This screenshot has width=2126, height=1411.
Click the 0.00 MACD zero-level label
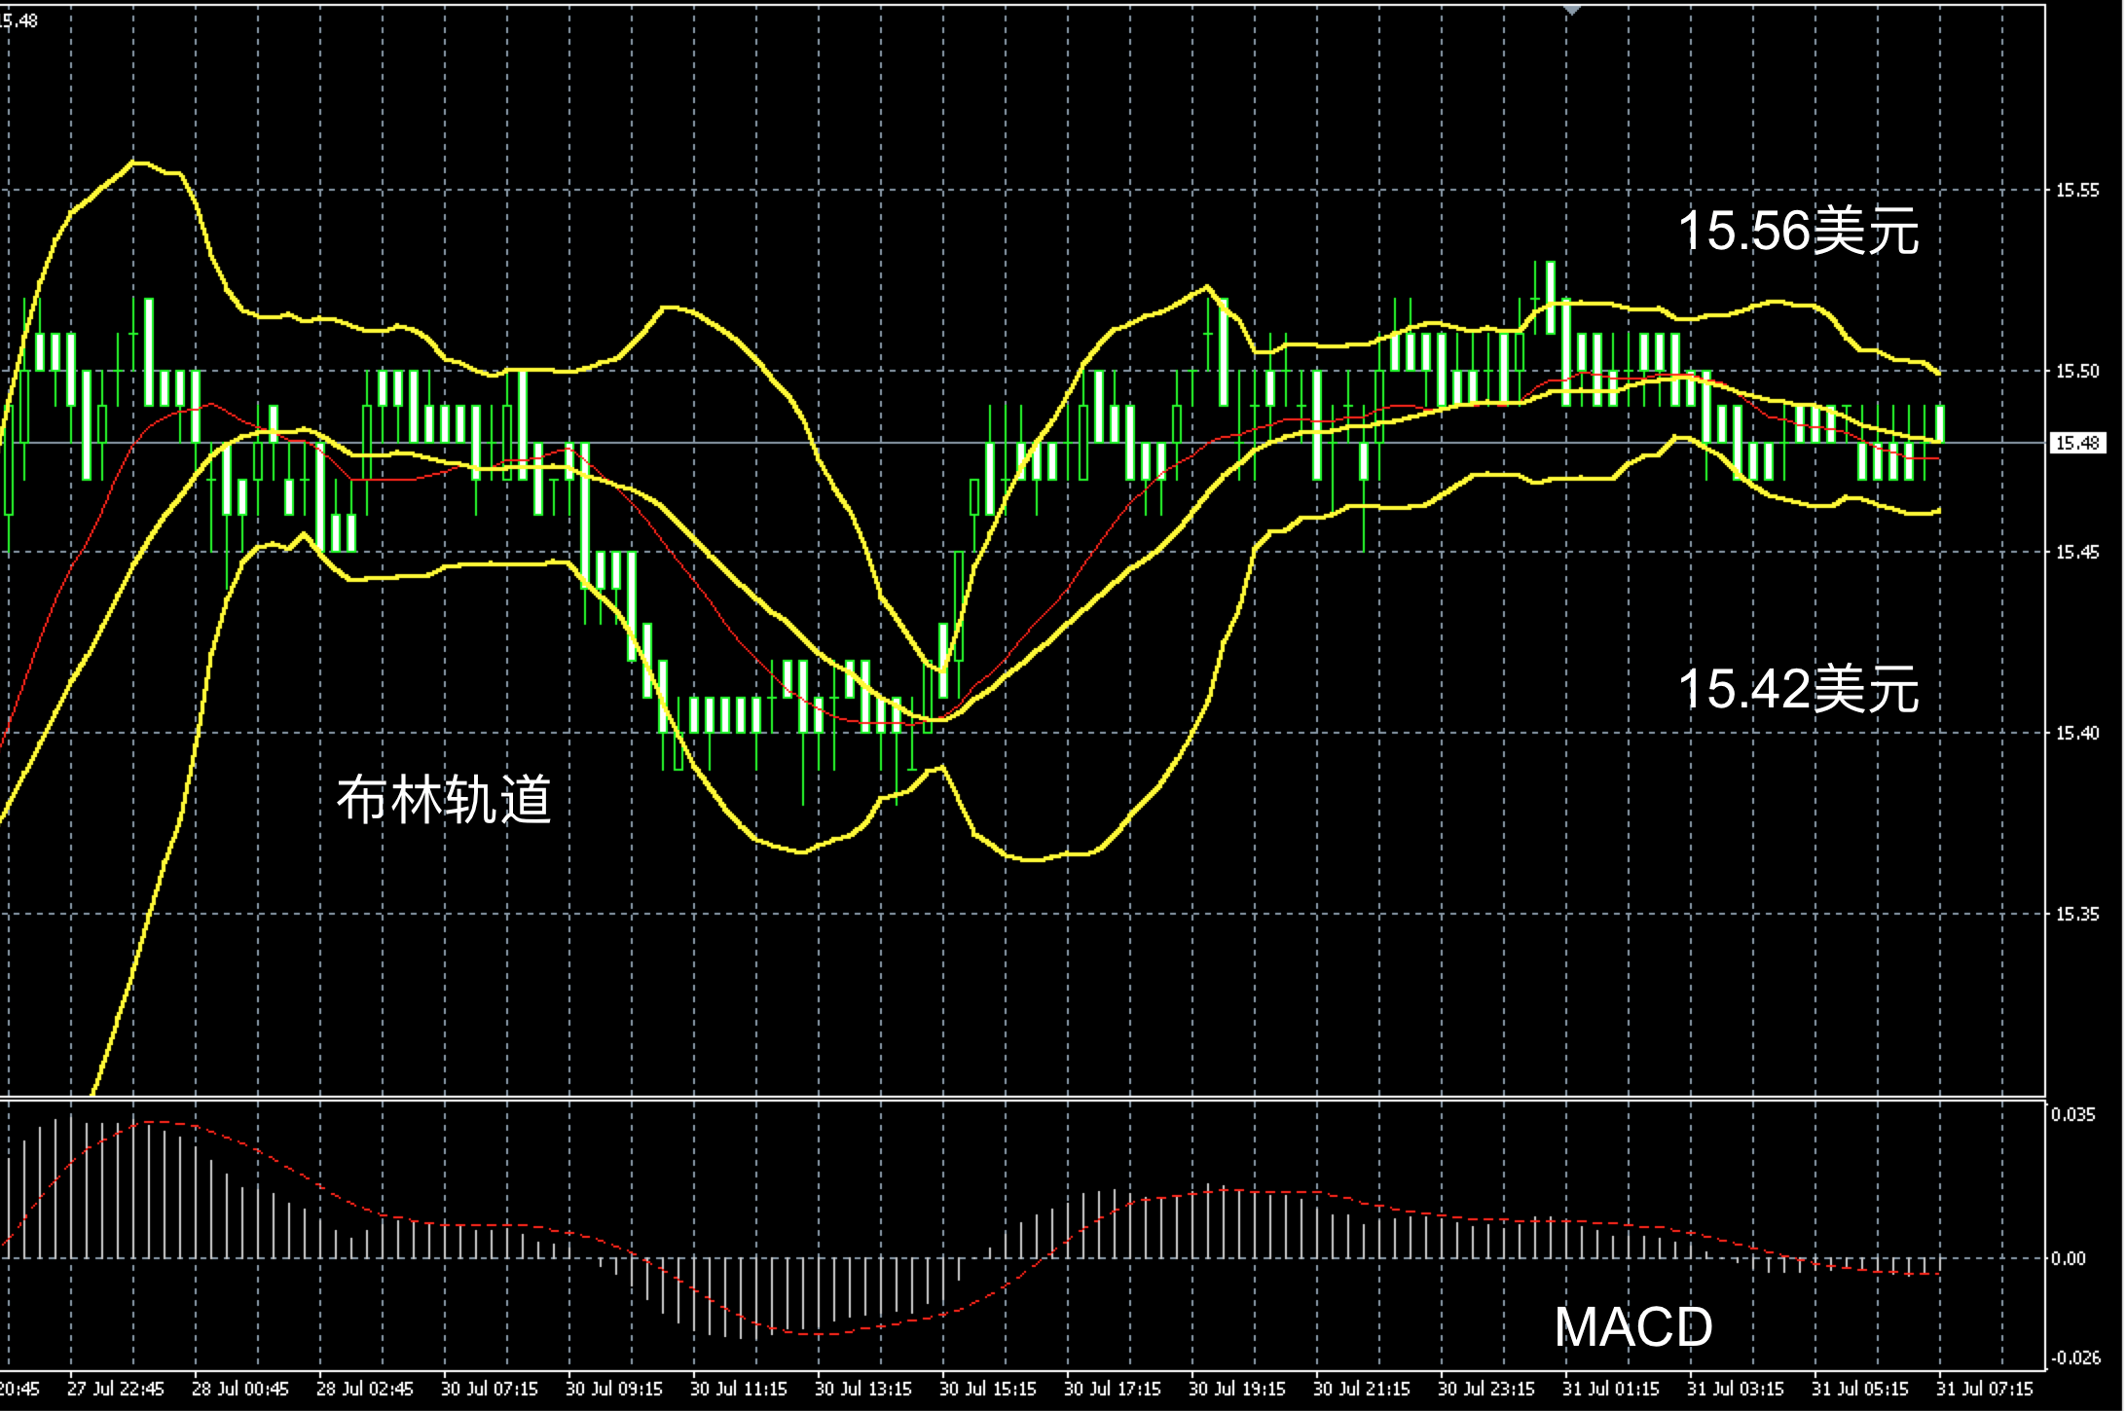click(2069, 1258)
